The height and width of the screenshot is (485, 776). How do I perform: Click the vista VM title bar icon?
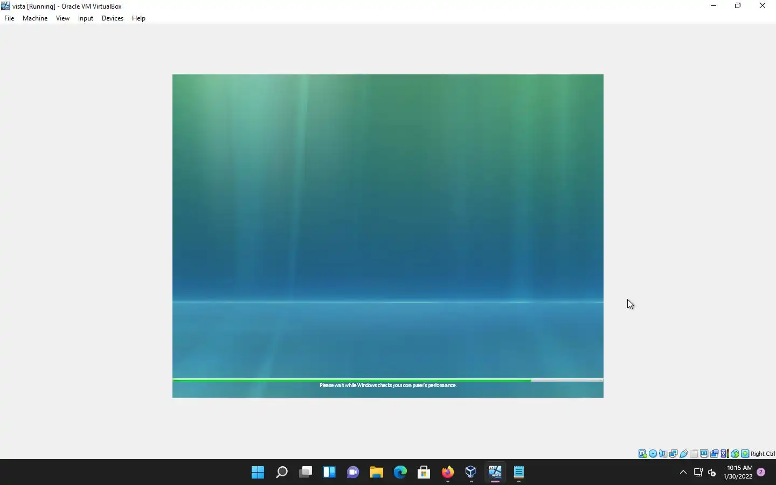(x=5, y=6)
